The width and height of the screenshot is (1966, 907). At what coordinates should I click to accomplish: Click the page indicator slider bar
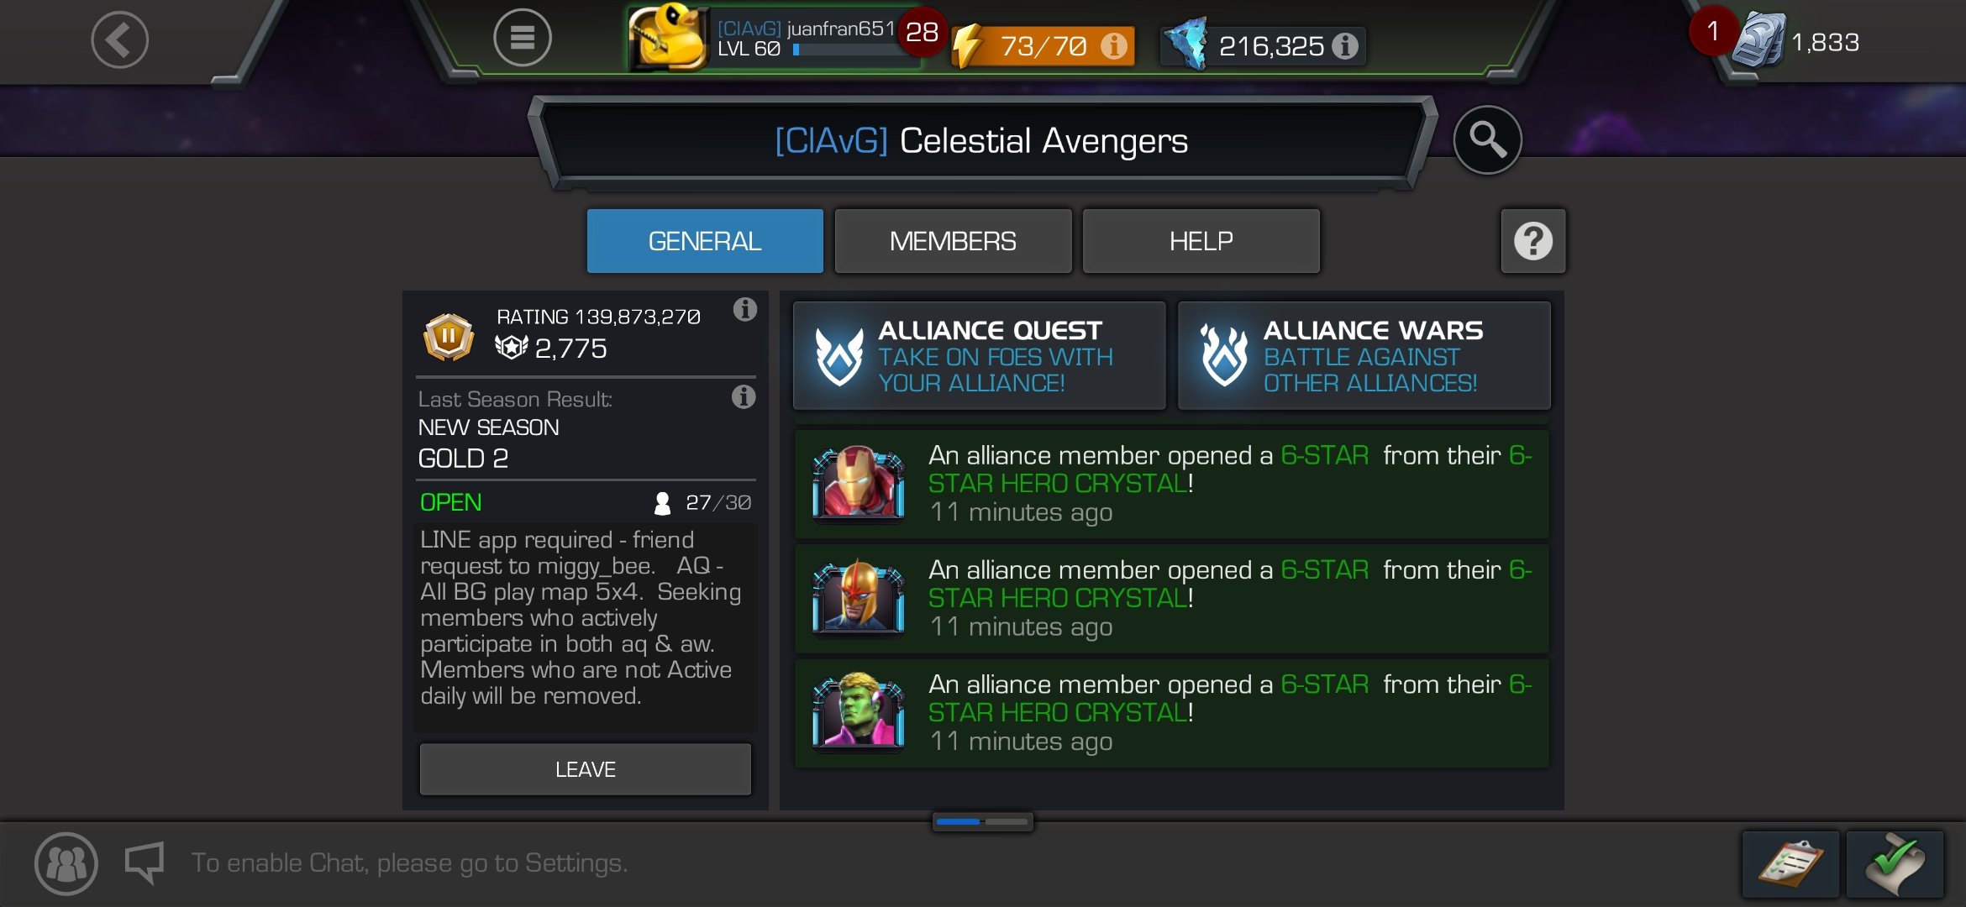982,821
